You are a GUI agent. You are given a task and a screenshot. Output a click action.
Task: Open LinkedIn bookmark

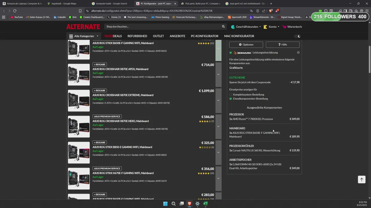[x=60, y=17]
